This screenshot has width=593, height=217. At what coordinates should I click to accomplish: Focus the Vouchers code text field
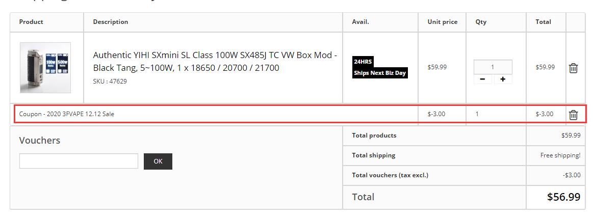(79, 161)
